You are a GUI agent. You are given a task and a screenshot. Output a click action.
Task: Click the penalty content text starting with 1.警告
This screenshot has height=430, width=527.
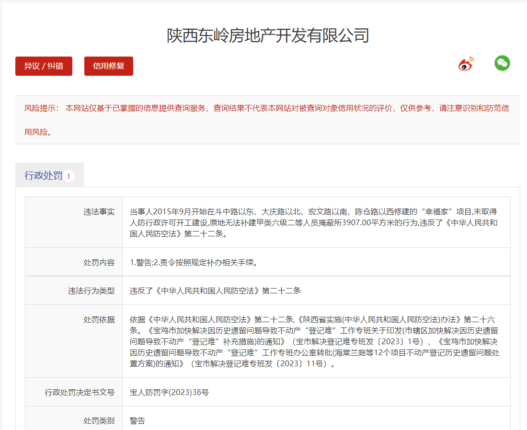pyautogui.click(x=194, y=262)
